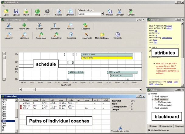Select the Combineren hammer tool
This screenshot has width=185, height=134.
click(x=55, y=25)
